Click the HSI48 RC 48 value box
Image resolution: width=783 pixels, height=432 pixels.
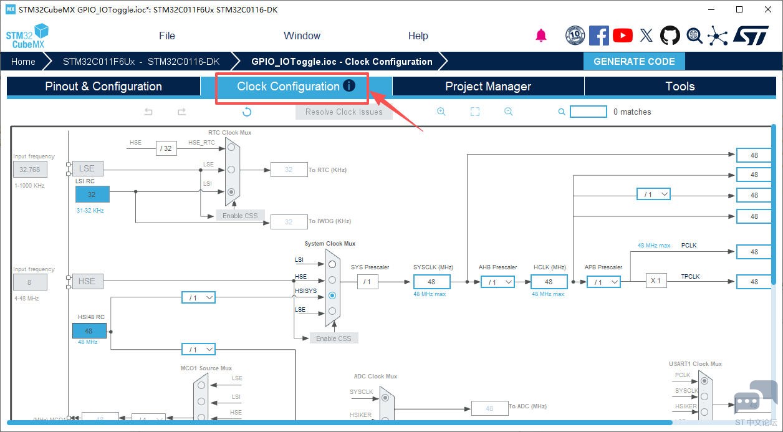pos(89,331)
